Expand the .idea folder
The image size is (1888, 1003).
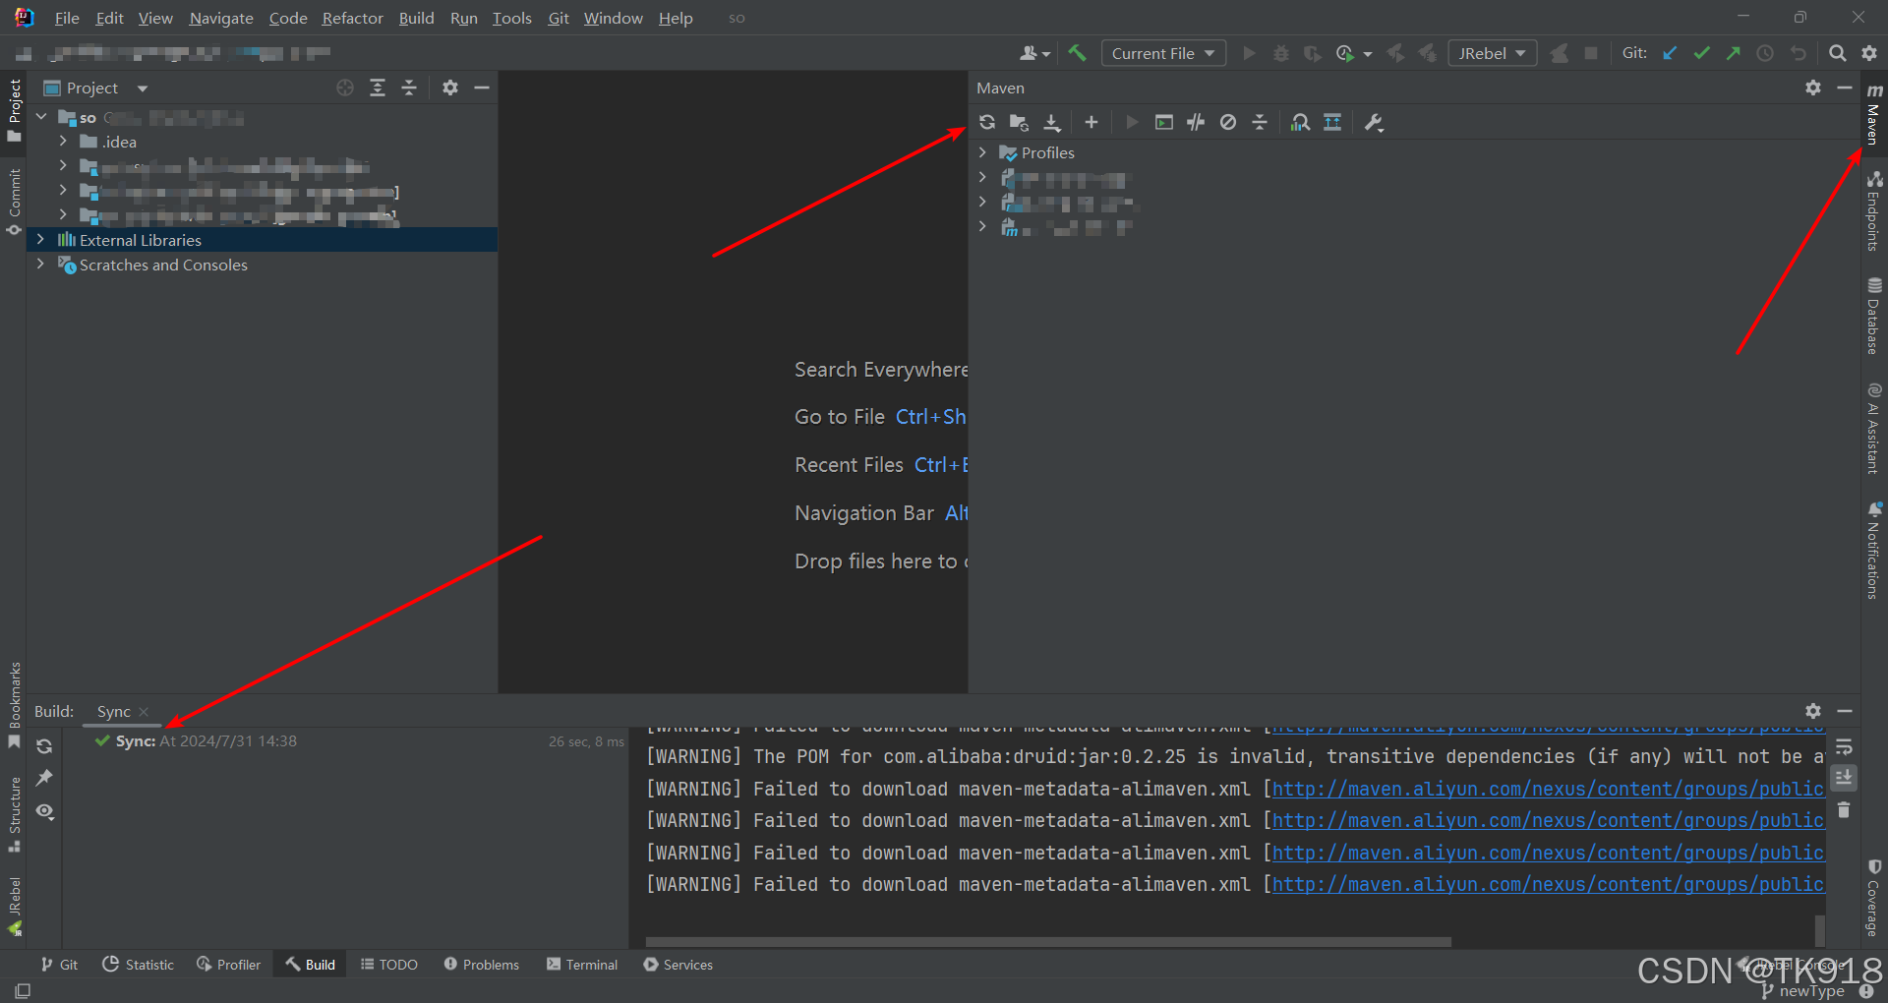tap(63, 142)
